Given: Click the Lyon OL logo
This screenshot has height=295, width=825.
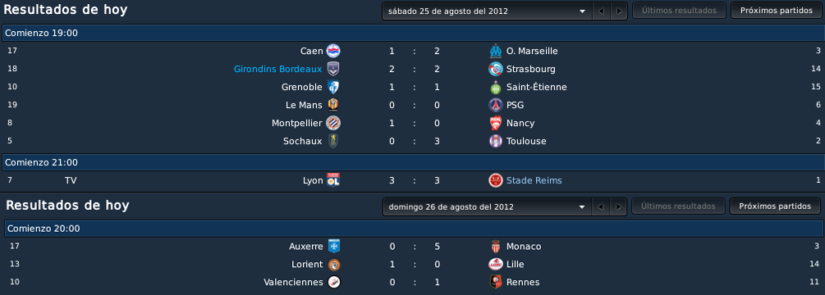Looking at the screenshot, I should click(333, 180).
